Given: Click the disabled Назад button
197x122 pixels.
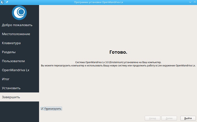Looking at the screenshot, I should 153,118.
